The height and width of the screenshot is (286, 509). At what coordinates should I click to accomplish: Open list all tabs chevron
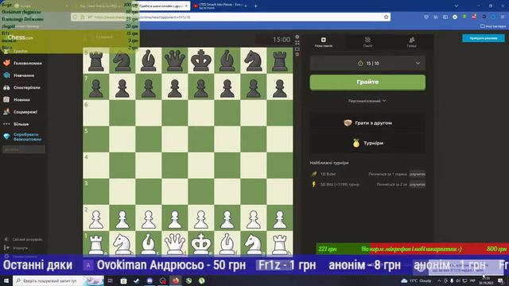point(456,6)
